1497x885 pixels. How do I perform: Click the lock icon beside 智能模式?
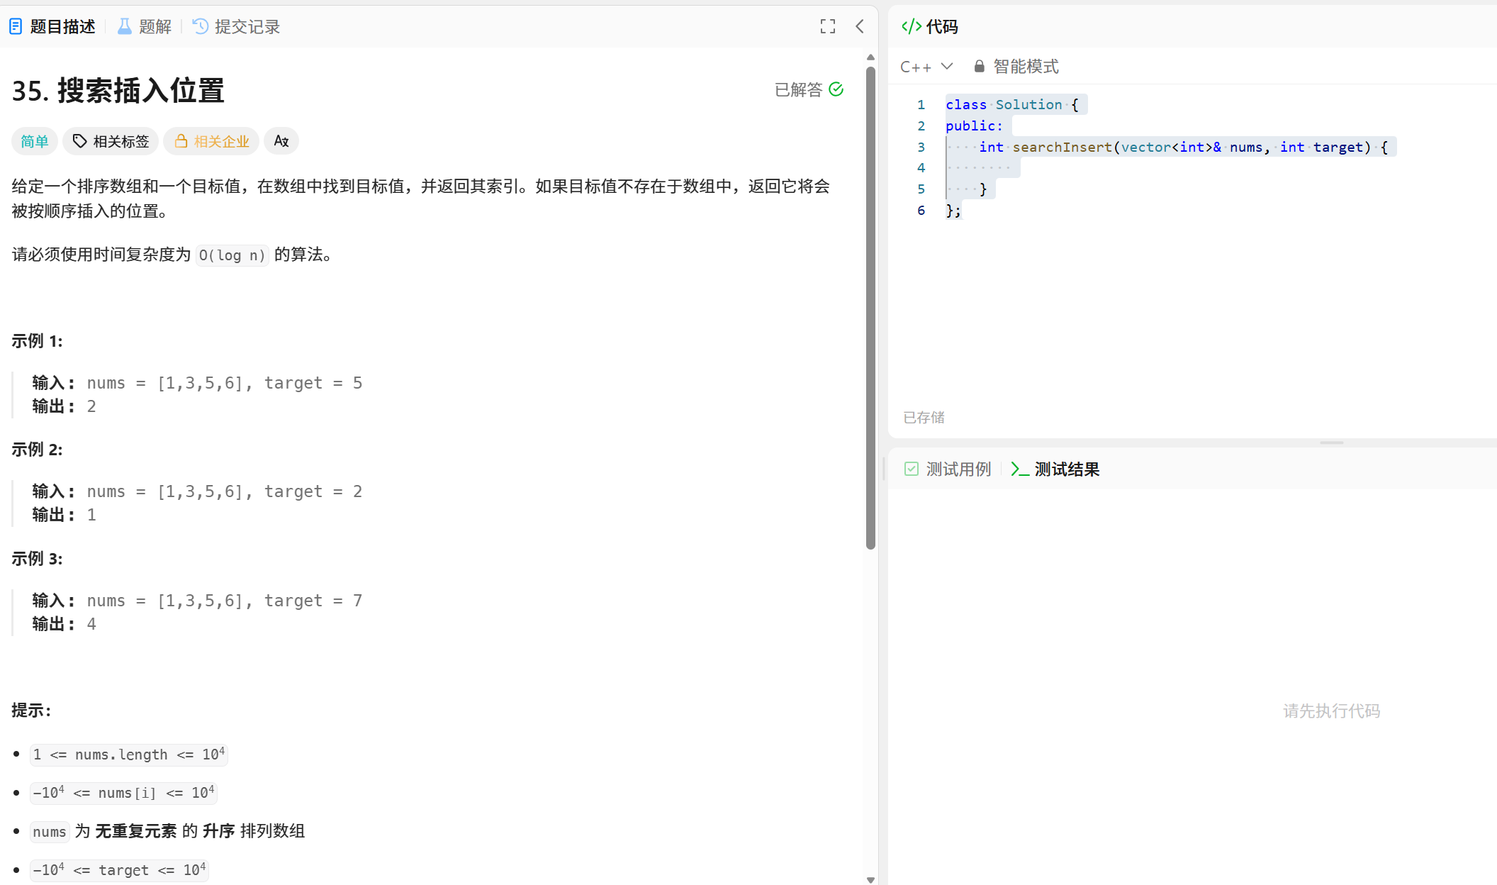coord(979,67)
